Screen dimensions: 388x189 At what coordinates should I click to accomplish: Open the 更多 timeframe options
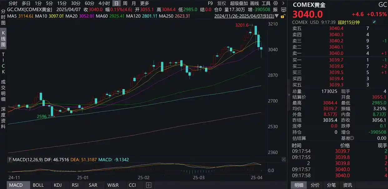tap(145, 3)
